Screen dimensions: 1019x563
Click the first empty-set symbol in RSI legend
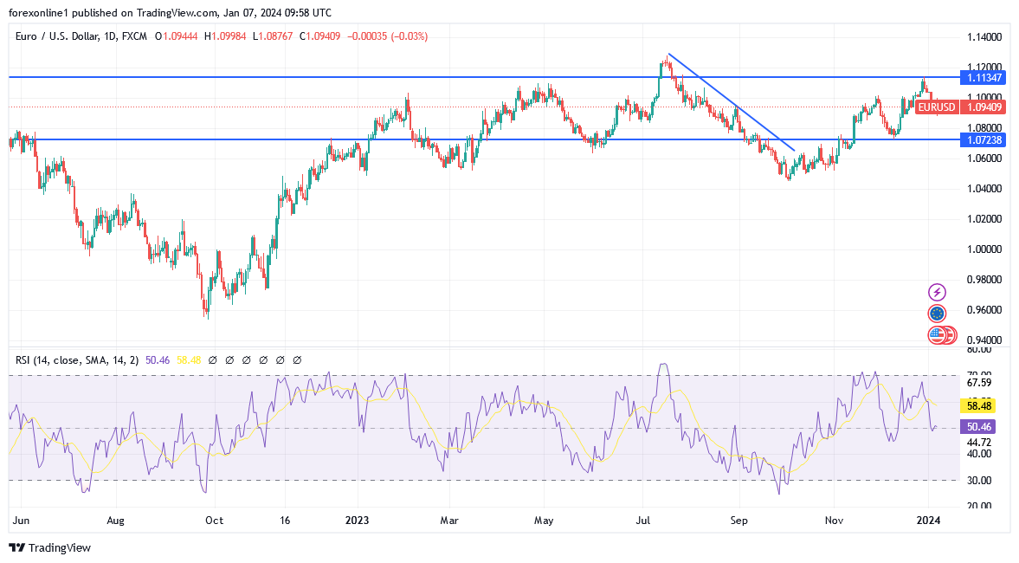(x=212, y=359)
